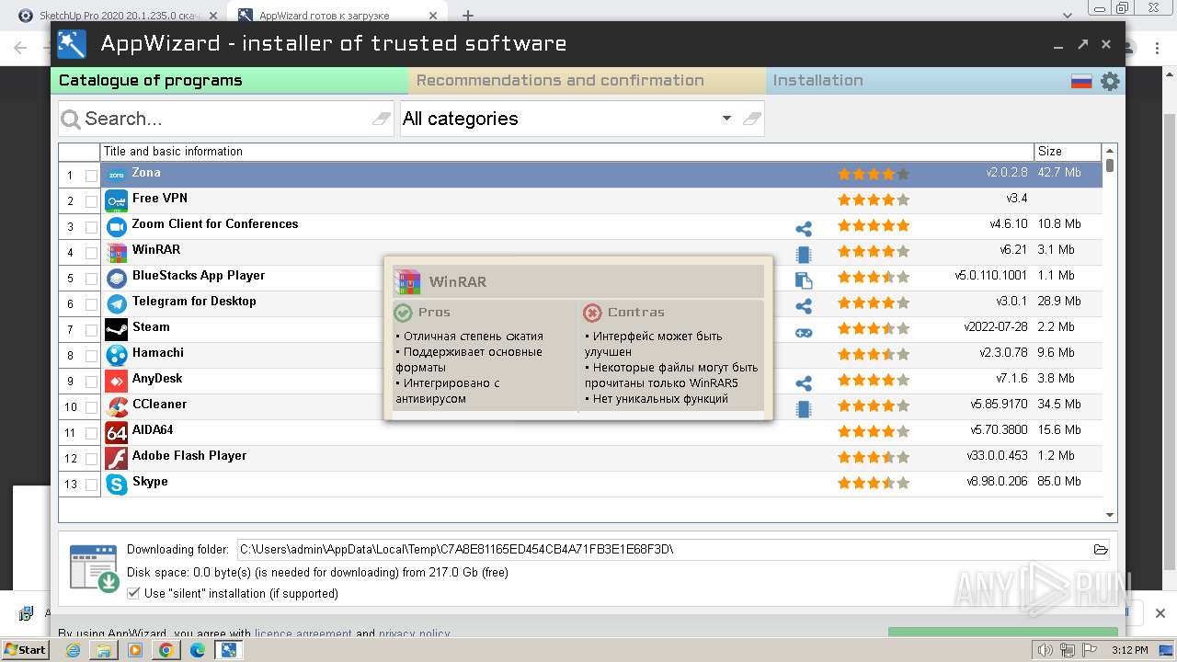Image resolution: width=1177 pixels, height=662 pixels.
Task: Switch language with the Russian flag icon
Action: coord(1081,81)
